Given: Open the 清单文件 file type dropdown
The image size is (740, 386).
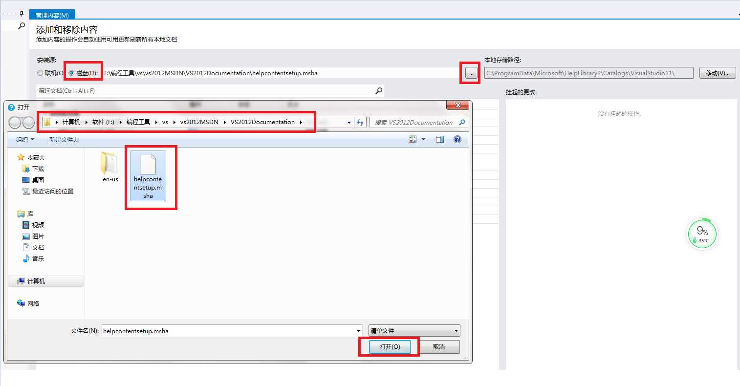Looking at the screenshot, I should click(x=414, y=331).
